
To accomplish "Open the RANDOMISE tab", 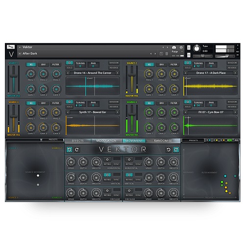I will 163,141.
